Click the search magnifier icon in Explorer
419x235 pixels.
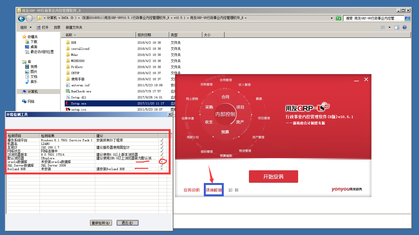407,18
